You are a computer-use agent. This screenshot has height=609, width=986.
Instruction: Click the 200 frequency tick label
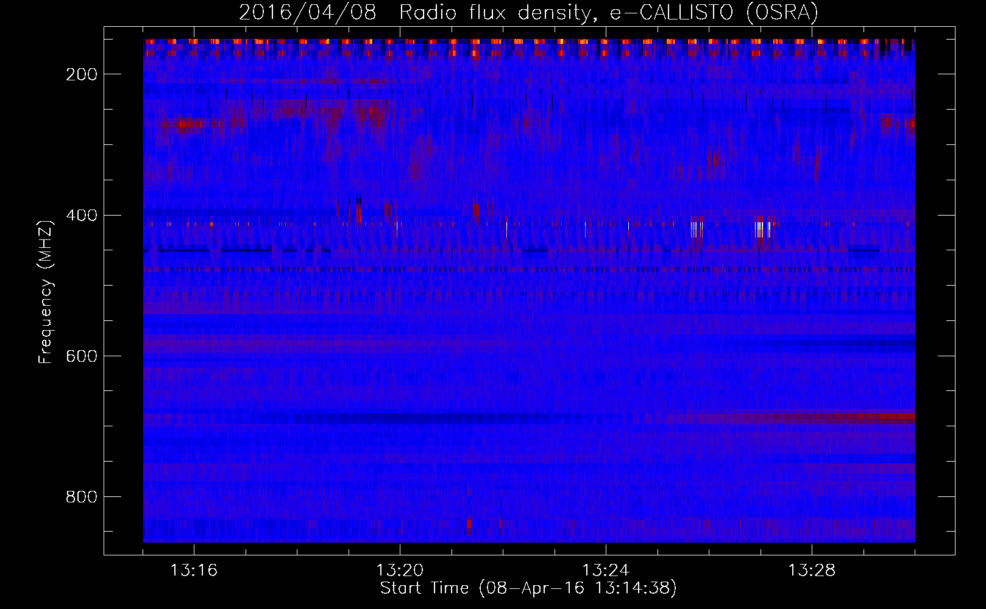coord(82,74)
